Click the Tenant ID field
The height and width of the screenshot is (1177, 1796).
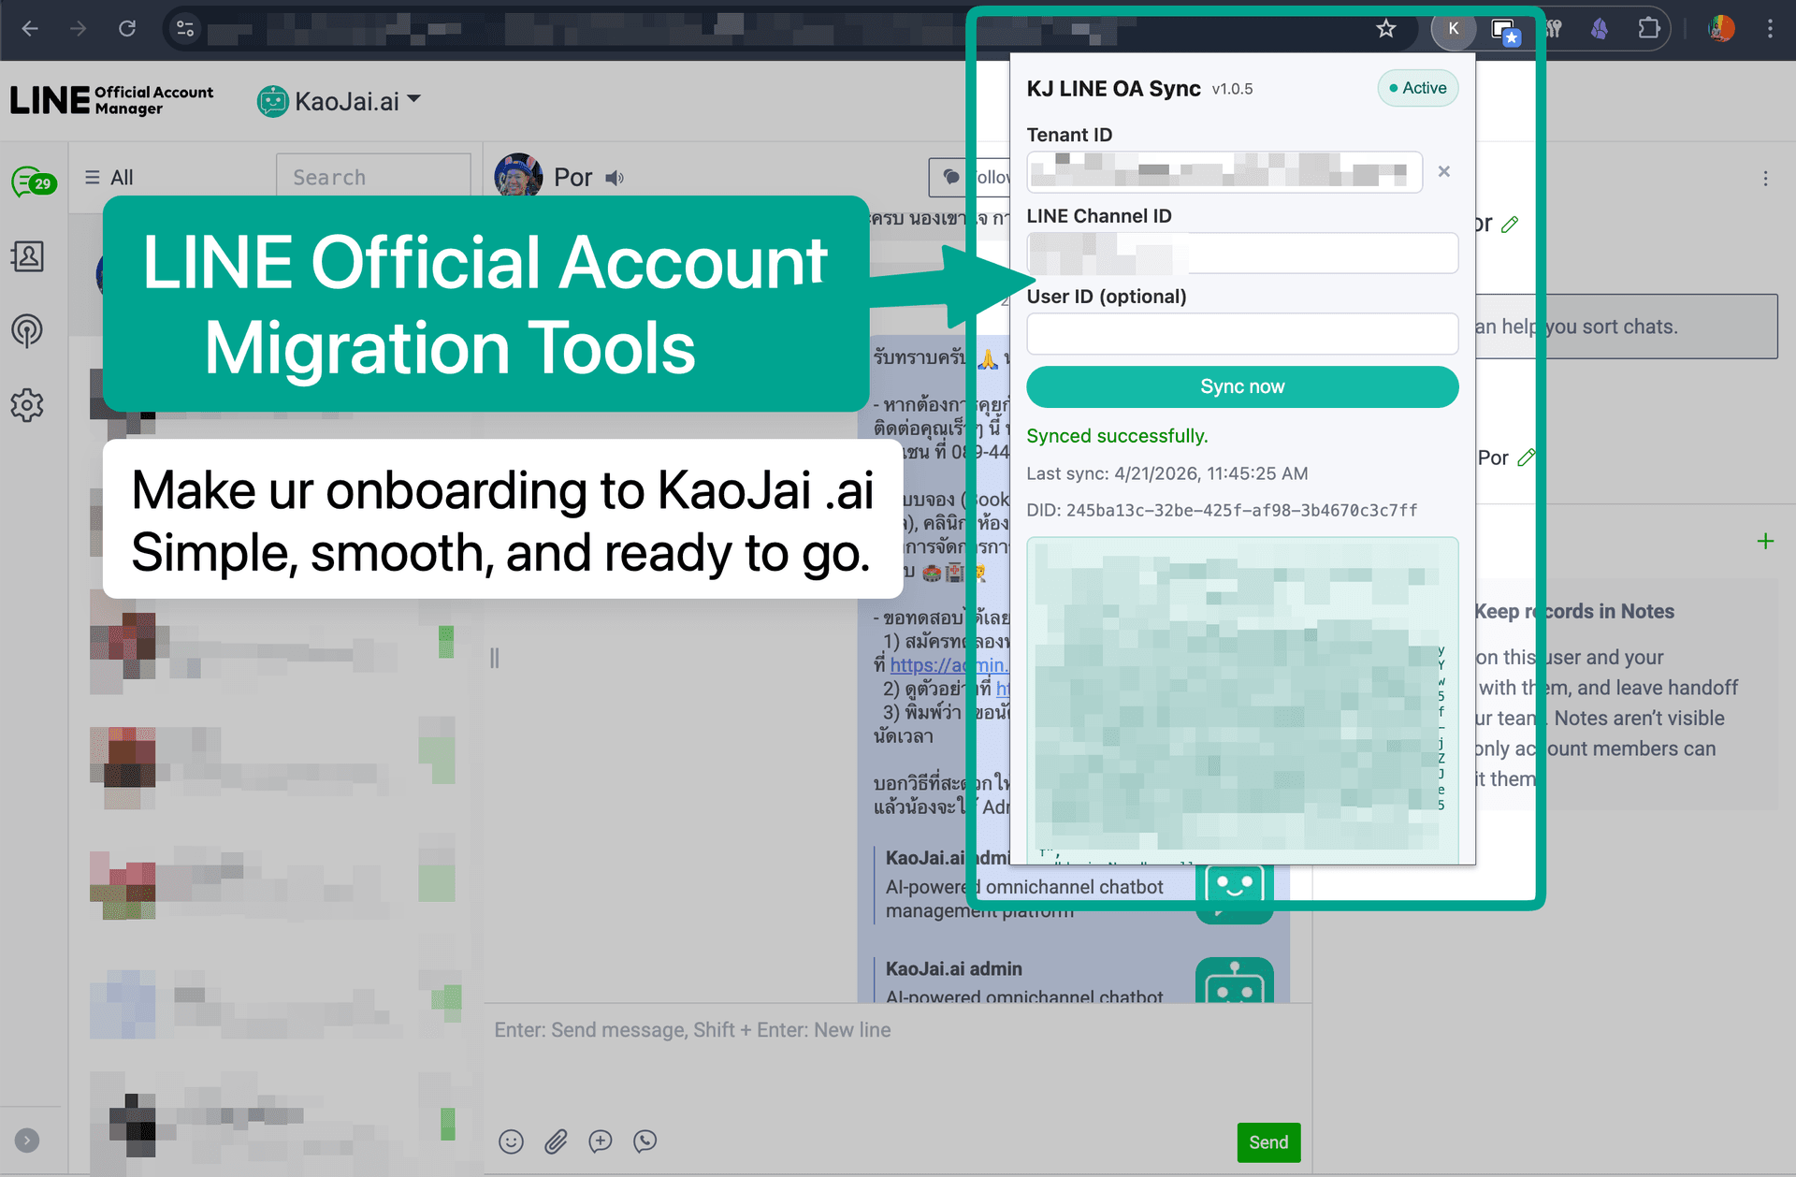(1224, 172)
